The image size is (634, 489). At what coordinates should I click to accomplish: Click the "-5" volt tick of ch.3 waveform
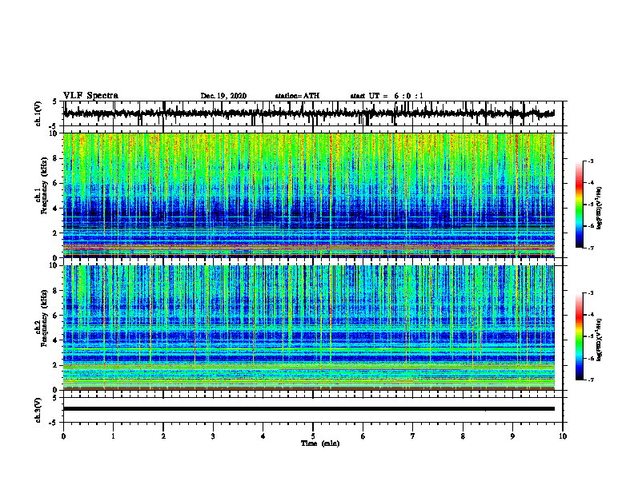[54, 423]
